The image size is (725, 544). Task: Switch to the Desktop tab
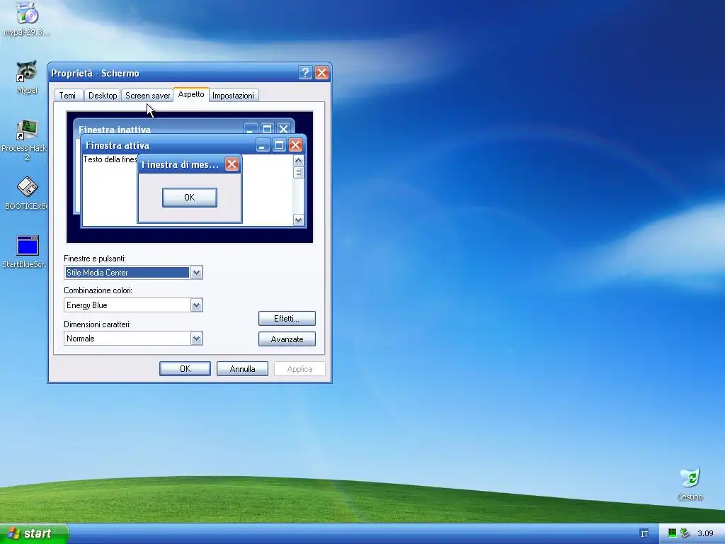[103, 96]
